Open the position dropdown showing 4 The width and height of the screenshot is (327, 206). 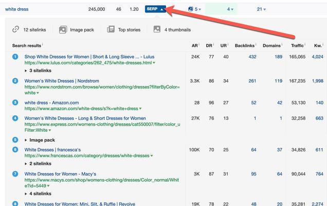tap(230, 9)
